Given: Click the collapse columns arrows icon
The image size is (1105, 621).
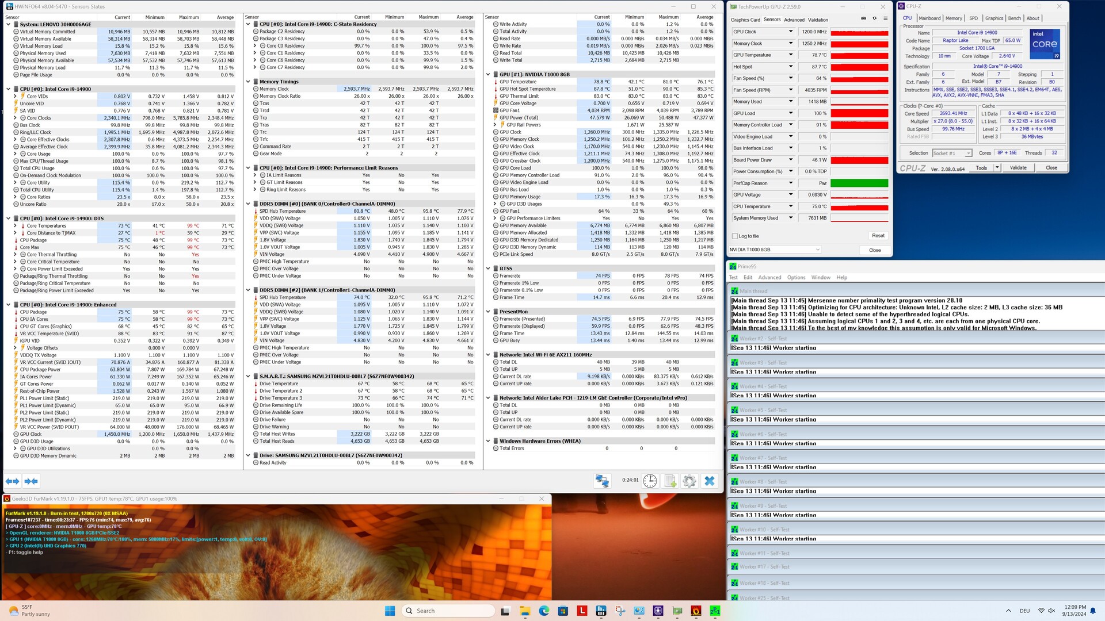Looking at the screenshot, I should 31,481.
